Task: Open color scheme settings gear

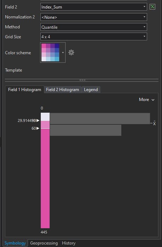Action: point(71,52)
